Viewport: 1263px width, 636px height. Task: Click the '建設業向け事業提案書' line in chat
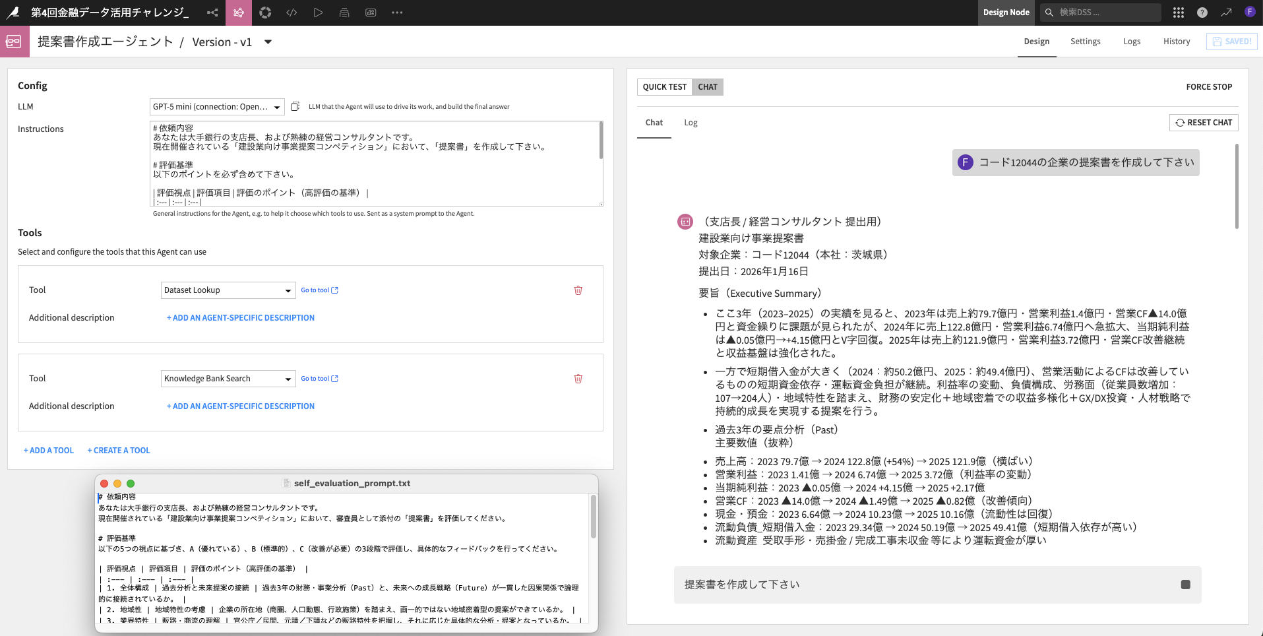pyautogui.click(x=751, y=238)
